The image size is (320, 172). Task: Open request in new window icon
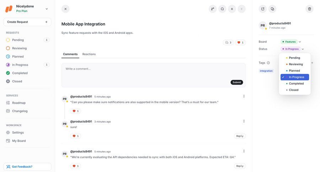pos(263,9)
